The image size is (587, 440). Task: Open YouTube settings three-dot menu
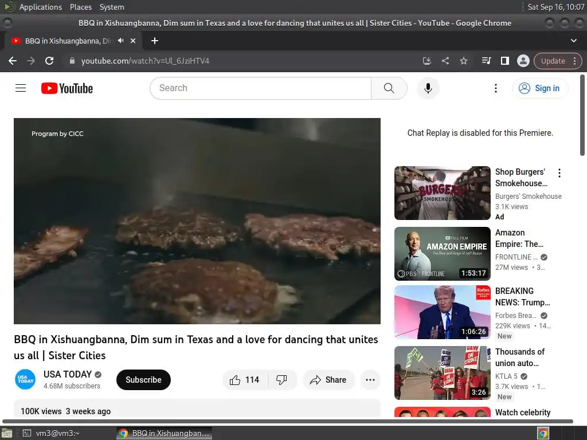click(x=496, y=88)
